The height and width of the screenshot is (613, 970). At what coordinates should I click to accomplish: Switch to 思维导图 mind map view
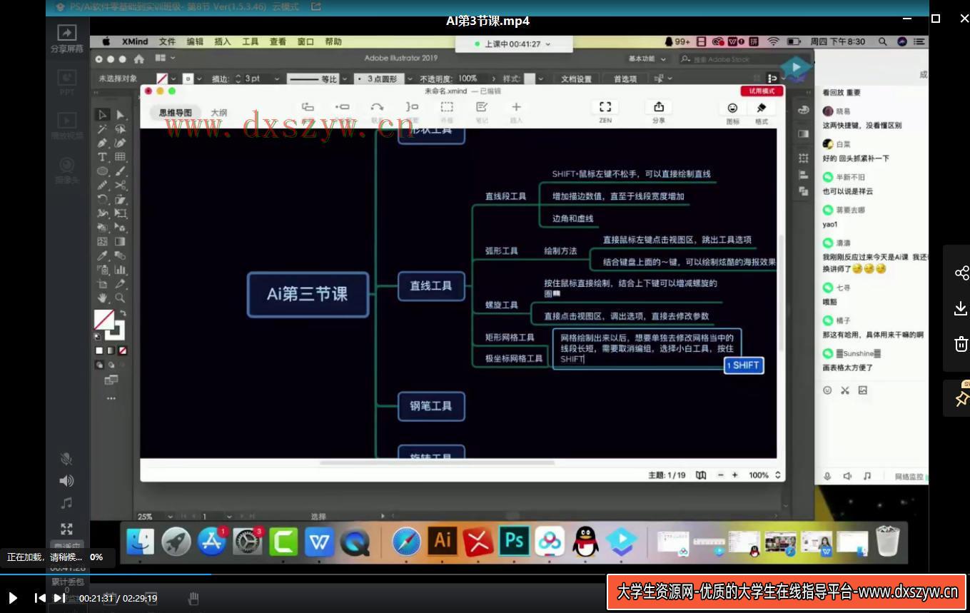(x=176, y=113)
